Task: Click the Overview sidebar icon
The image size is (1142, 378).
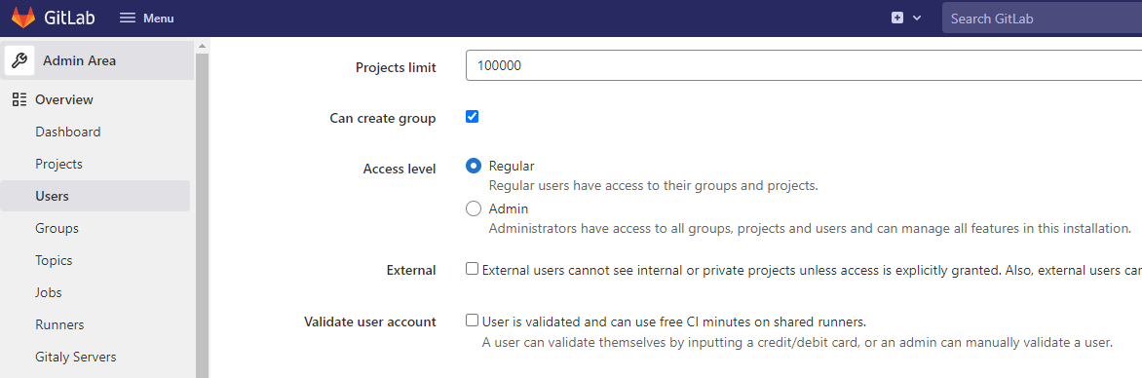Action: pyautogui.click(x=19, y=99)
